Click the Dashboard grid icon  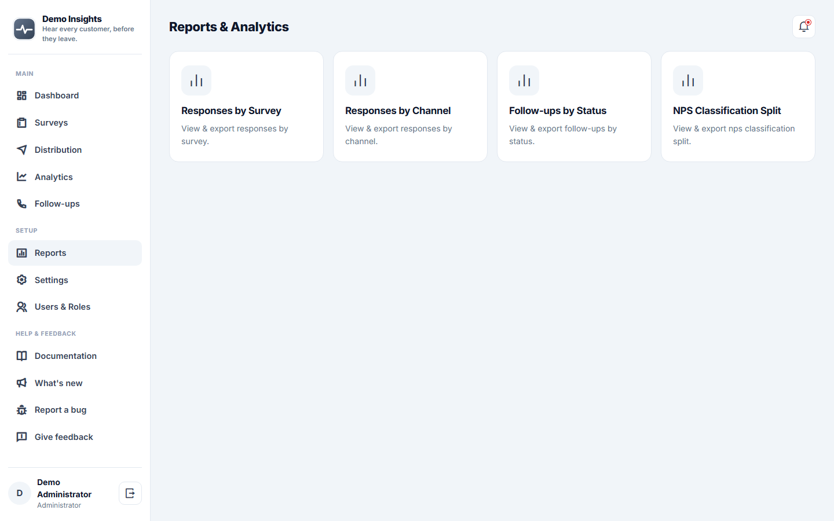tap(21, 96)
